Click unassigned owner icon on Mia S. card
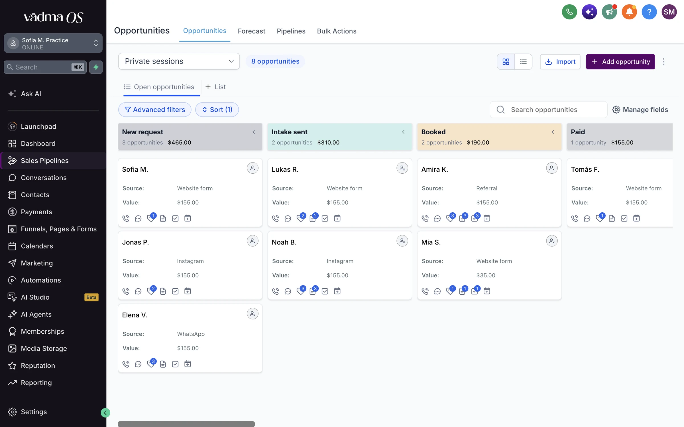This screenshot has height=427, width=684. (552, 241)
